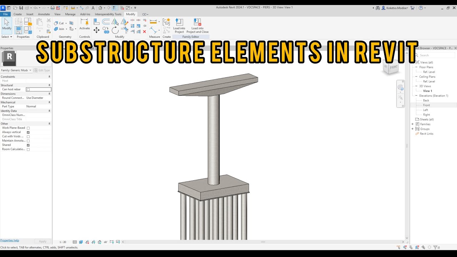The image size is (457, 257).
Task: Click the Visual Style icon in view control bar
Action: tap(81, 242)
